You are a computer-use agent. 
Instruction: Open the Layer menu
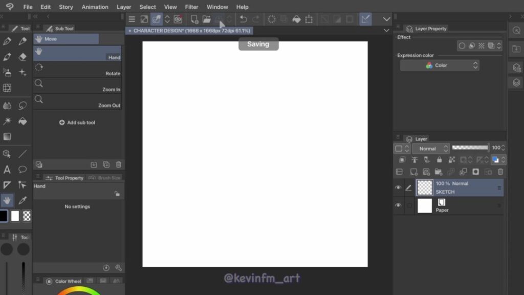[x=124, y=7]
